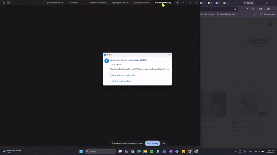Add a new Notion tab
Screen dimensions: 277x155
coord(177,3)
